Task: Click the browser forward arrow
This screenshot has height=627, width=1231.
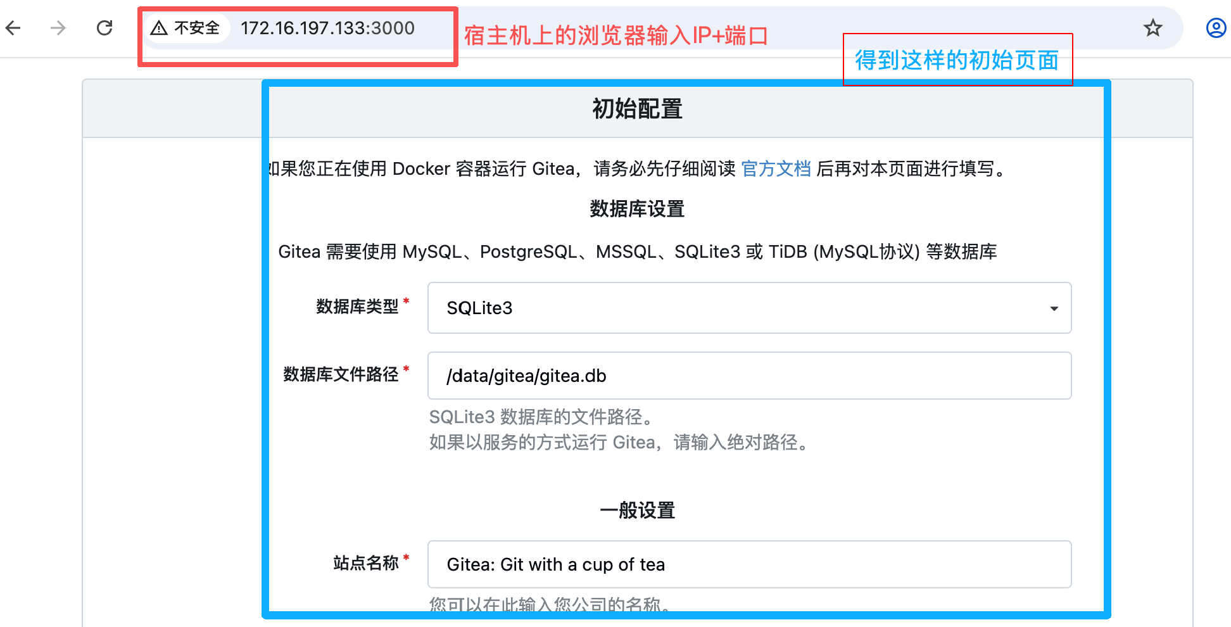Action: coord(58,28)
